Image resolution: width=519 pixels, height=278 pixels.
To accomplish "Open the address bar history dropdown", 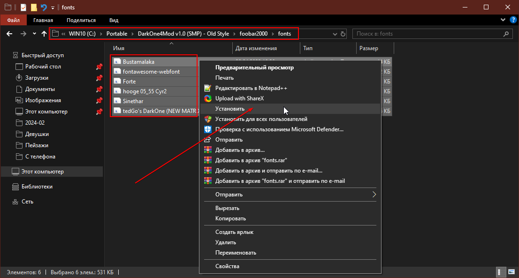I will point(335,34).
